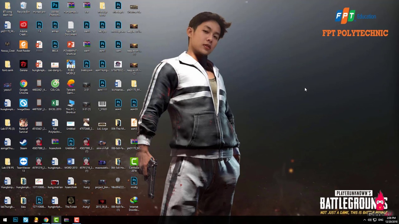Select The Forest game icon
Screen dimensions: 399x224
(x=71, y=203)
